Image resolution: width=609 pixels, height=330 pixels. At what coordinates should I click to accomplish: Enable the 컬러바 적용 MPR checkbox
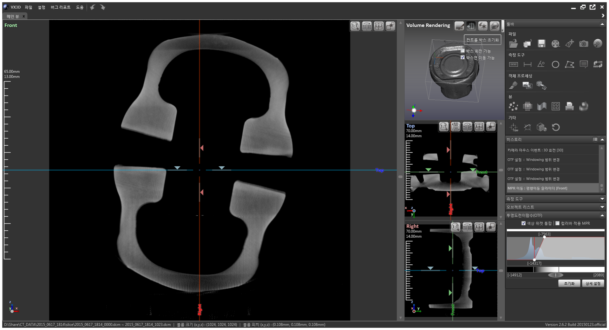[557, 223]
